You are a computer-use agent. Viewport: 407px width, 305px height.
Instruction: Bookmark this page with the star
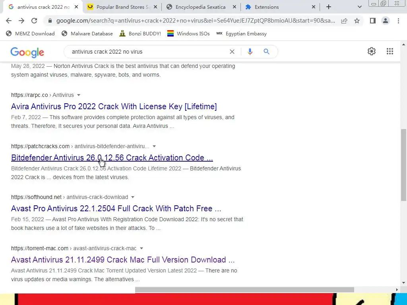pos(357,21)
